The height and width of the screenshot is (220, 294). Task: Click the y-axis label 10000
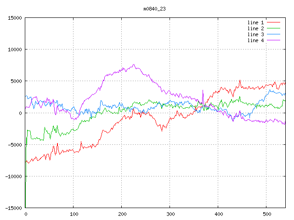(x=15, y=49)
